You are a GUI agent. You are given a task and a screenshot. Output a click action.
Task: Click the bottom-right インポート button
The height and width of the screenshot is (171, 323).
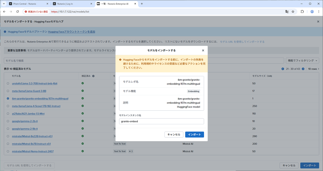310,165
